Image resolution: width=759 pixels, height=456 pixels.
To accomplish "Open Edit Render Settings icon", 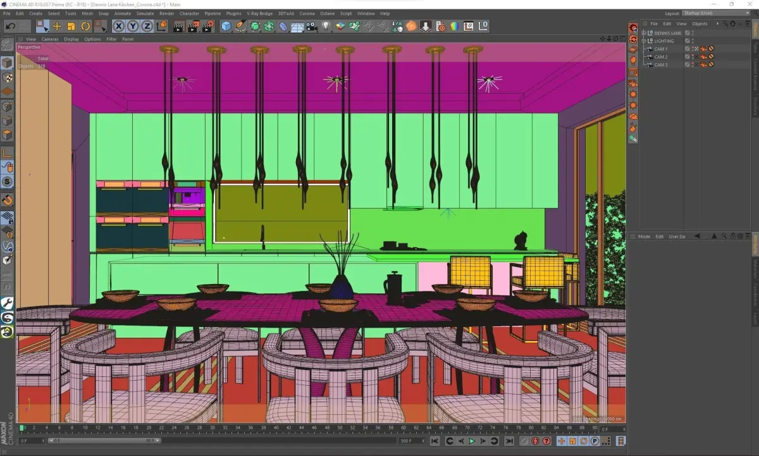I will pyautogui.click(x=208, y=26).
